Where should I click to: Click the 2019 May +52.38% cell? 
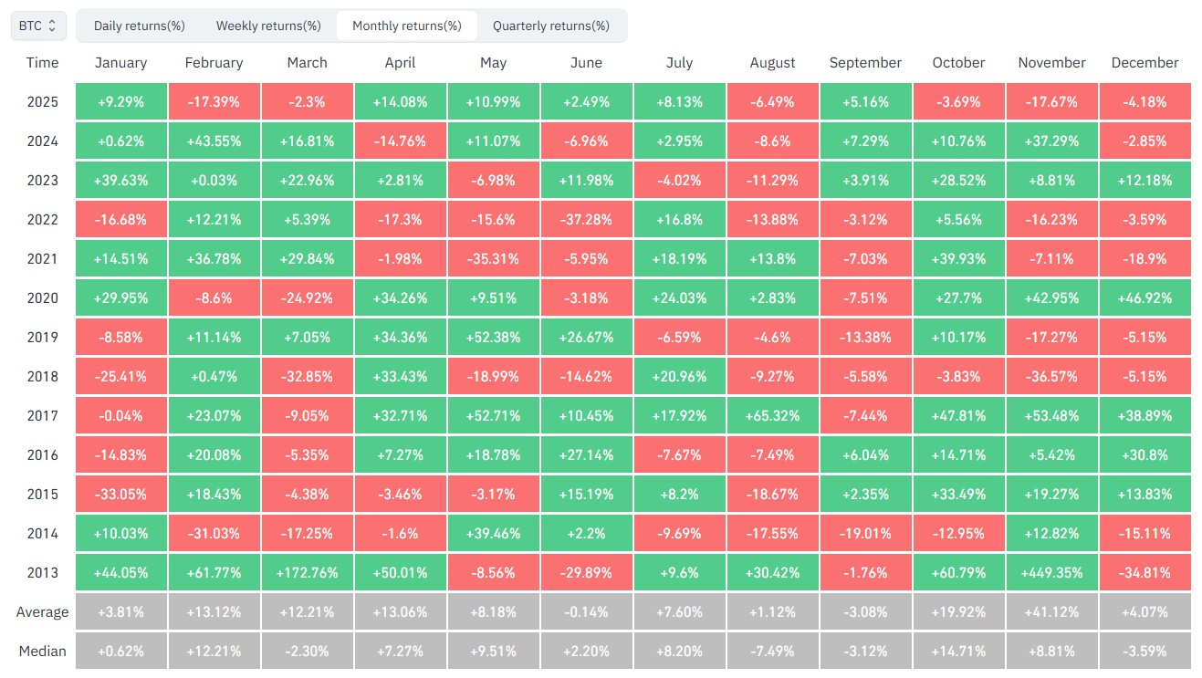(x=493, y=338)
